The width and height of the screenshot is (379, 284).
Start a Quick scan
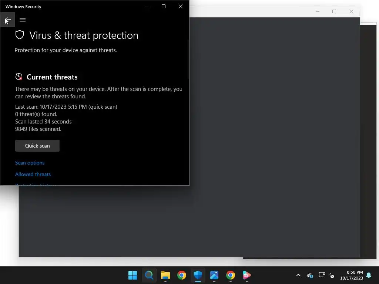pos(37,146)
